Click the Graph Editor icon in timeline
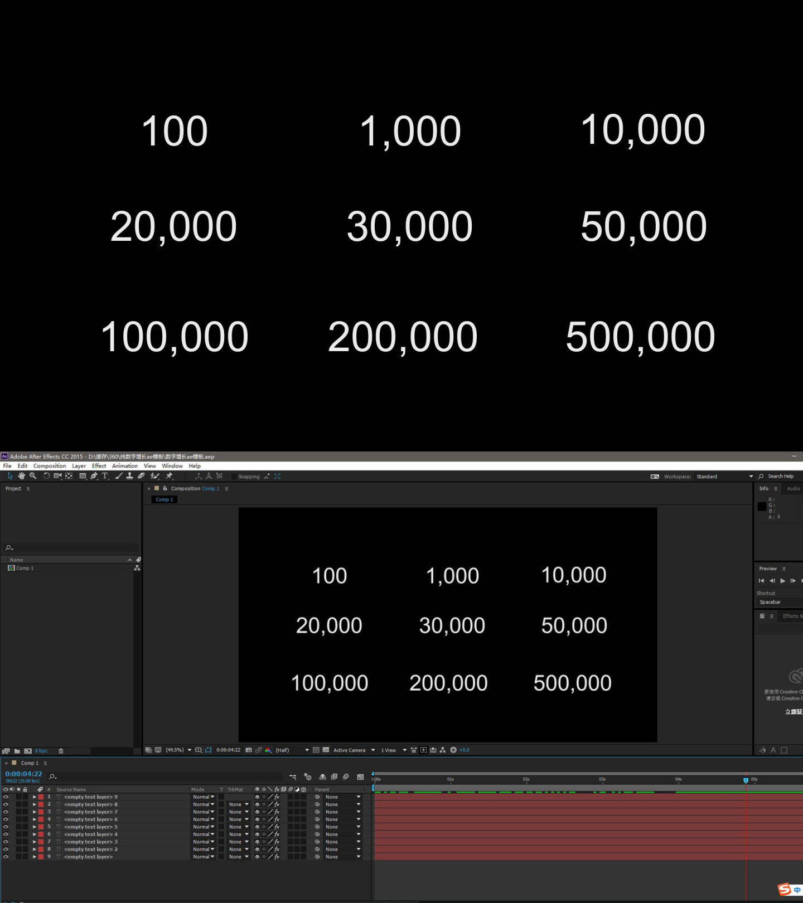Screen dimensions: 803x903 [360, 776]
